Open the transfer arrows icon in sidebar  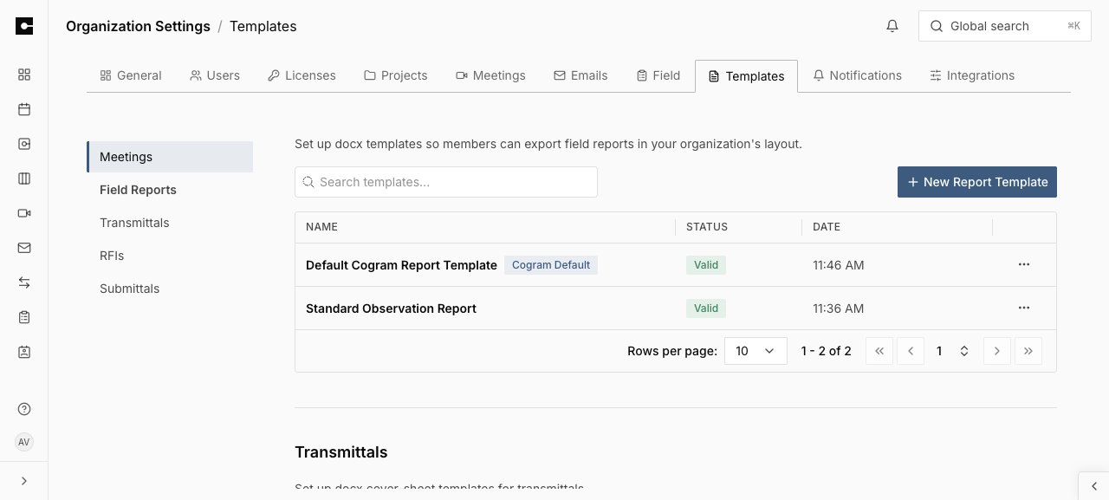click(24, 282)
